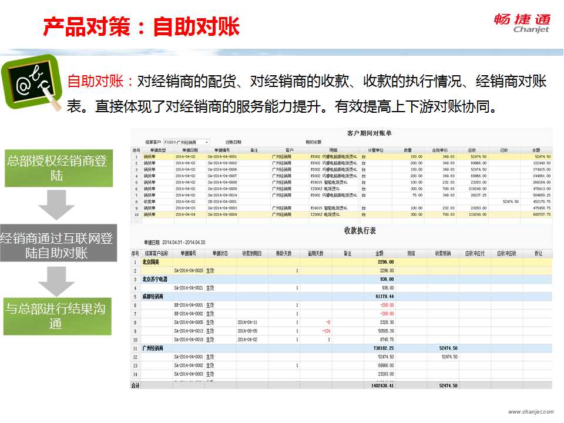Click the 经销商通过互联网登陆自助对账 gray box
This screenshot has width=564, height=423.
[56, 246]
